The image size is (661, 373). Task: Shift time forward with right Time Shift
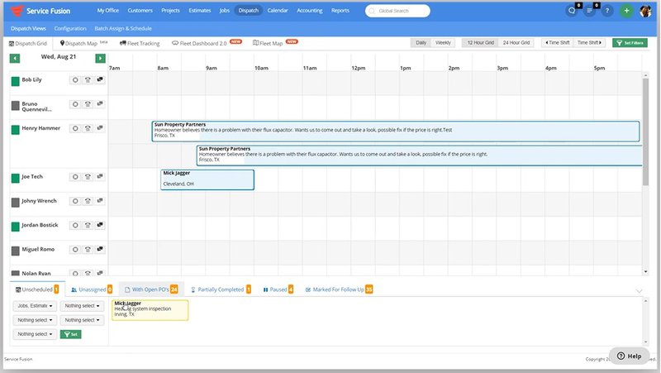pos(589,43)
